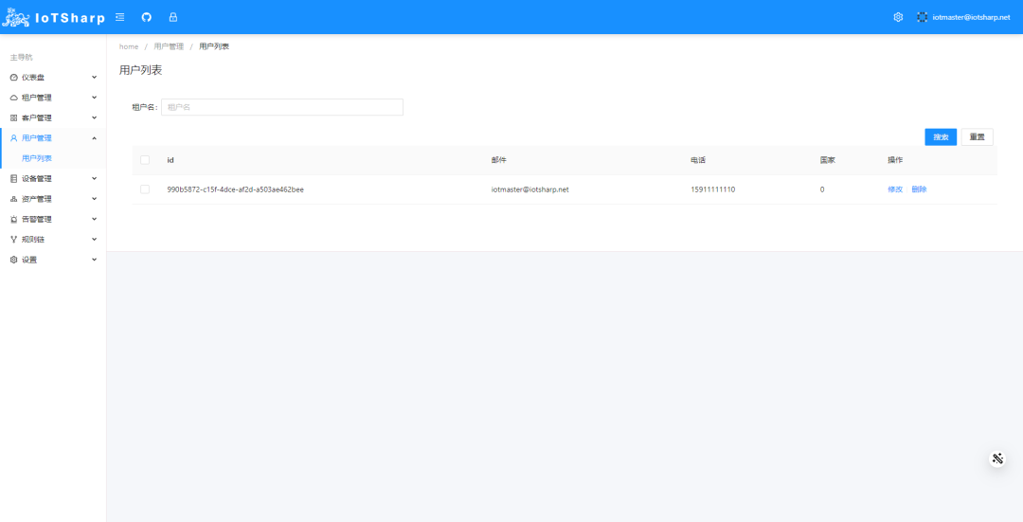
Task: Open the 设置 menu item
Action: (53, 260)
